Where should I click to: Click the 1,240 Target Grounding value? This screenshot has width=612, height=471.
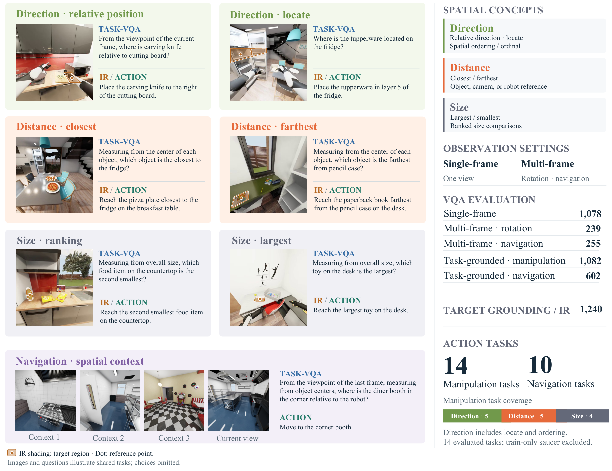click(x=591, y=309)
